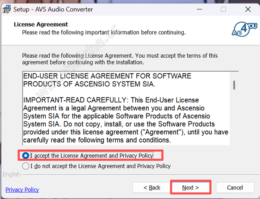Open the Privacy Policy link

(x=22, y=190)
